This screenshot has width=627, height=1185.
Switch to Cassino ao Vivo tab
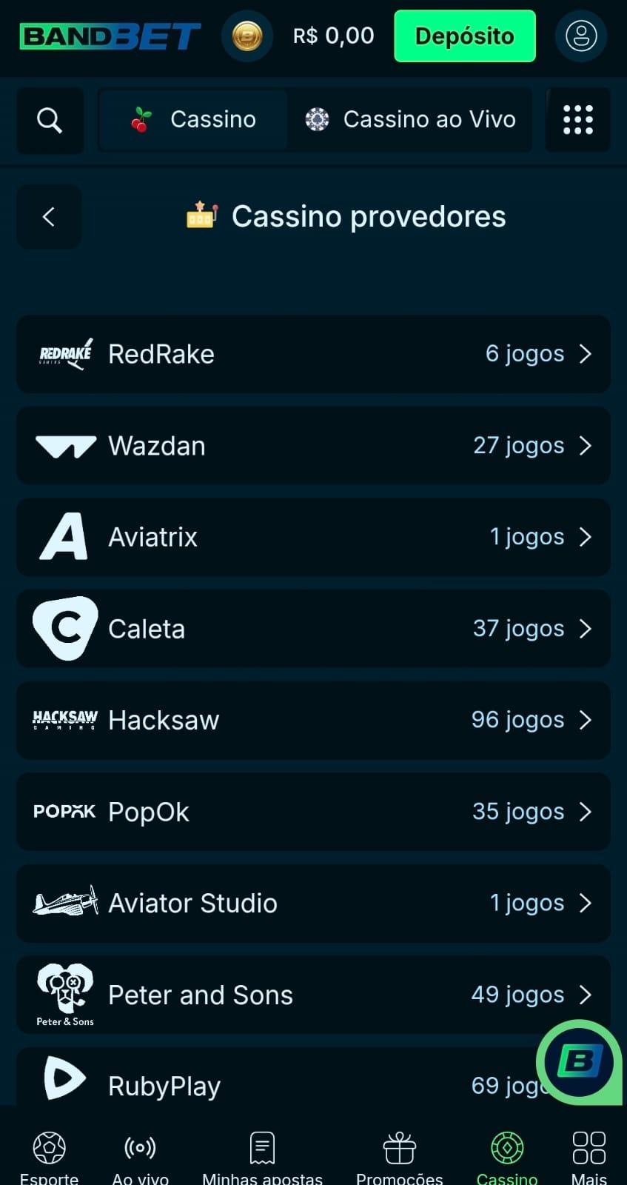pyautogui.click(x=410, y=120)
